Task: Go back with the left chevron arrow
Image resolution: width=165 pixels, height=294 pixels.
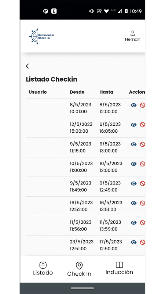Action: (x=27, y=66)
